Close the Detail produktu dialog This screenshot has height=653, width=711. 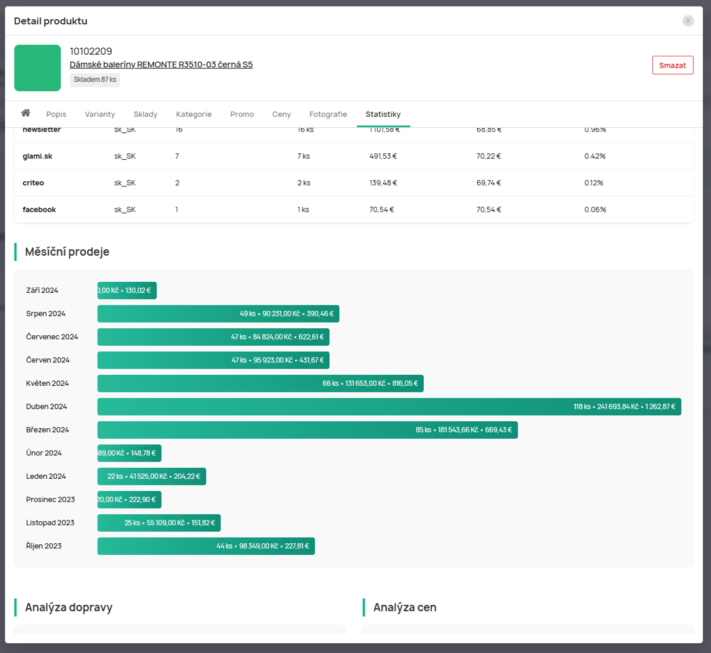pyautogui.click(x=688, y=21)
